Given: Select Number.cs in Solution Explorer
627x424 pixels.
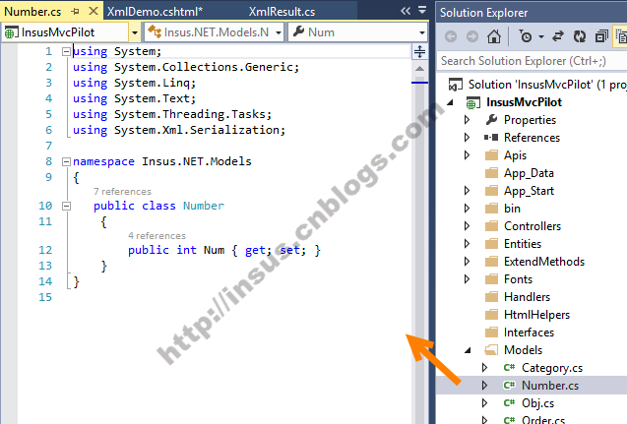Looking at the screenshot, I should (x=550, y=386).
